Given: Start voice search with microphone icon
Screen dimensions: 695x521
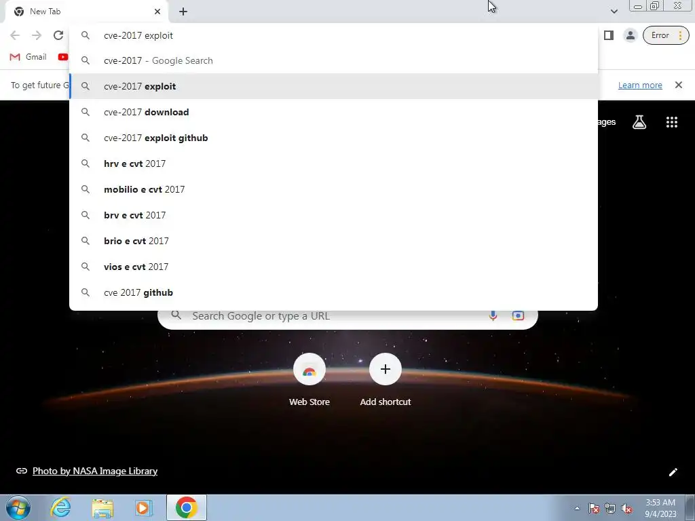Looking at the screenshot, I should click(x=493, y=315).
